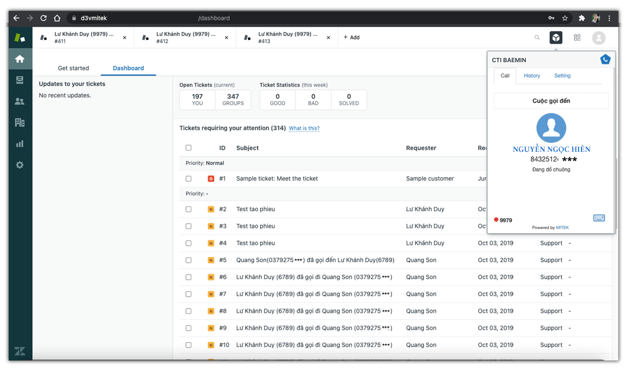
Task: Open the Admin gear icon in sidebar
Action: pos(20,165)
